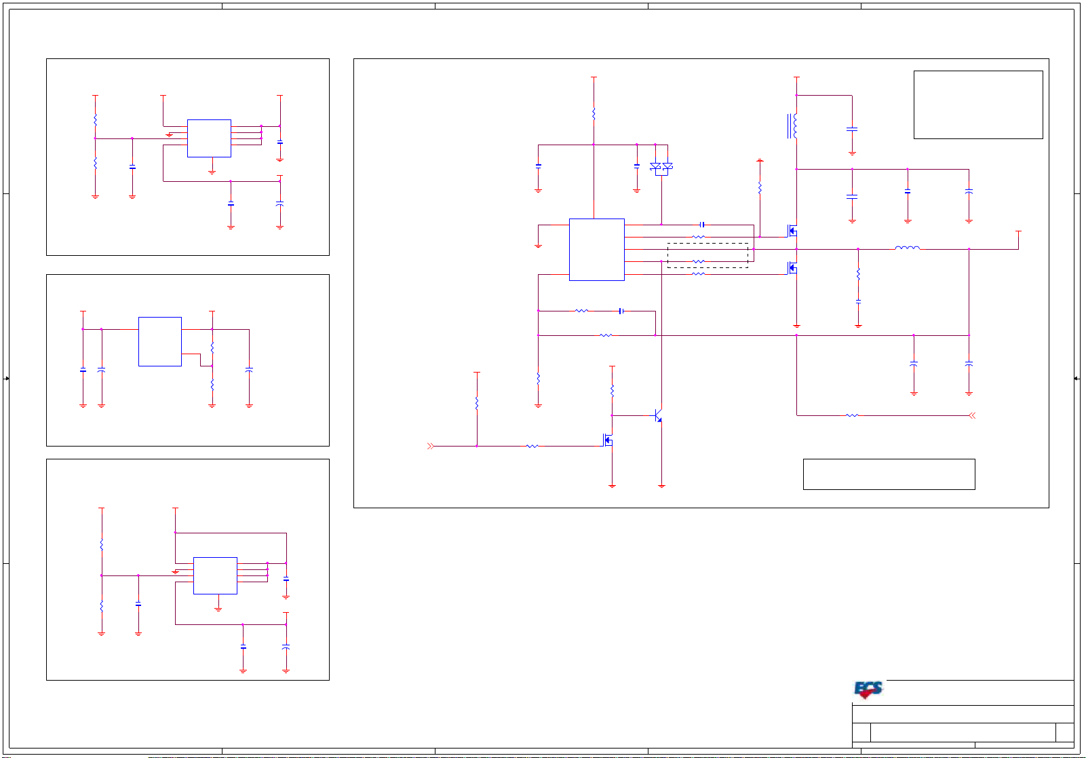The height and width of the screenshot is (758, 1086).
Task: Select the right-side off-page connector arrow
Action: (972, 415)
